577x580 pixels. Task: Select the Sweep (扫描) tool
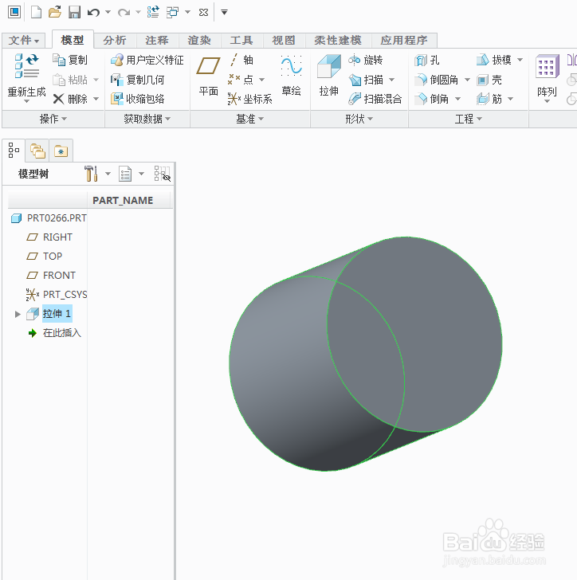[x=367, y=80]
